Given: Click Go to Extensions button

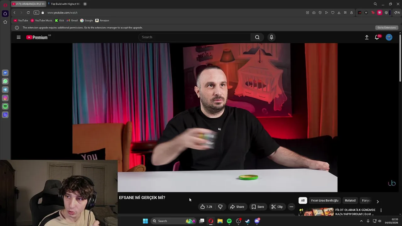Looking at the screenshot, I should coord(387,28).
